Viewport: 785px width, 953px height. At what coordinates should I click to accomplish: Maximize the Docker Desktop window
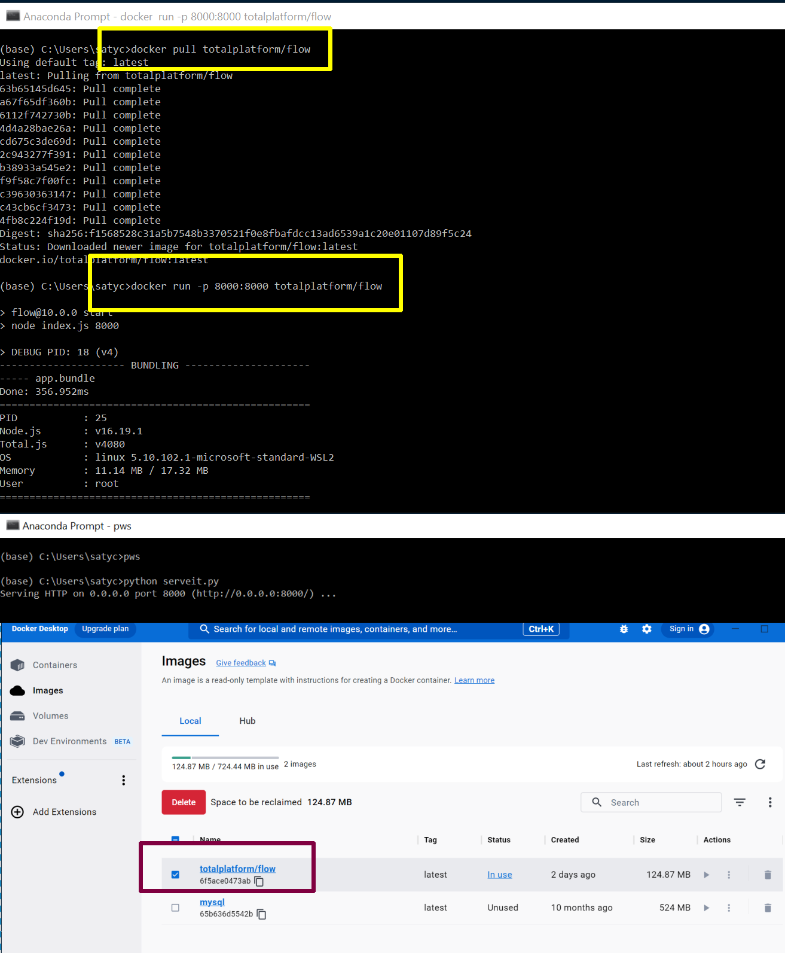point(764,629)
